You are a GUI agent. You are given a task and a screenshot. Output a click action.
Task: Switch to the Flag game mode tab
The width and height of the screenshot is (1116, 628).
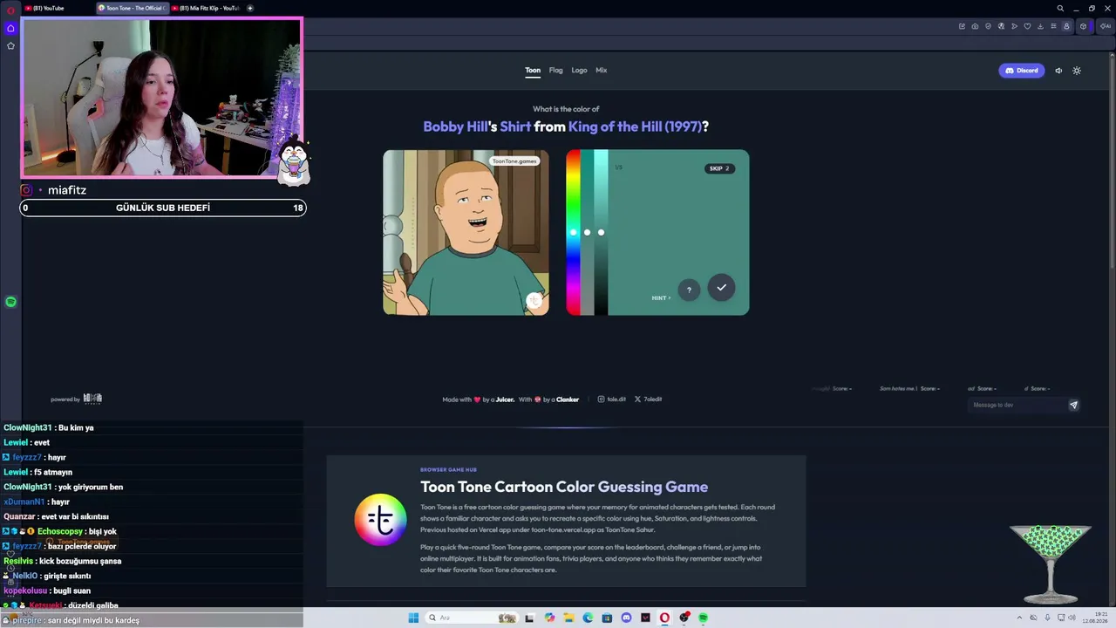pyautogui.click(x=555, y=70)
